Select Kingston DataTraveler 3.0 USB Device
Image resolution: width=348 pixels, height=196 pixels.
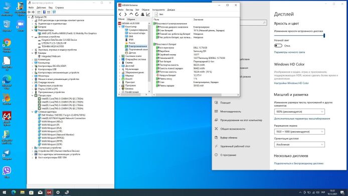point(59,40)
